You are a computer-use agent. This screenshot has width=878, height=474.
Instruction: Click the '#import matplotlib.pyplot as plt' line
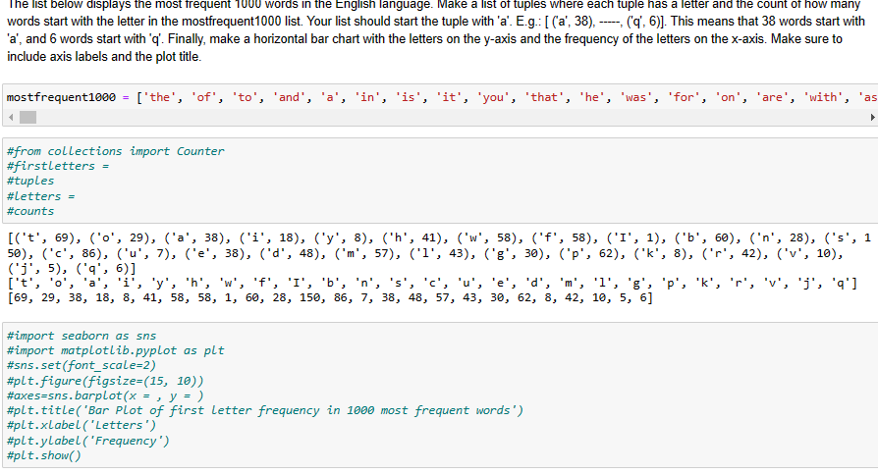115,351
